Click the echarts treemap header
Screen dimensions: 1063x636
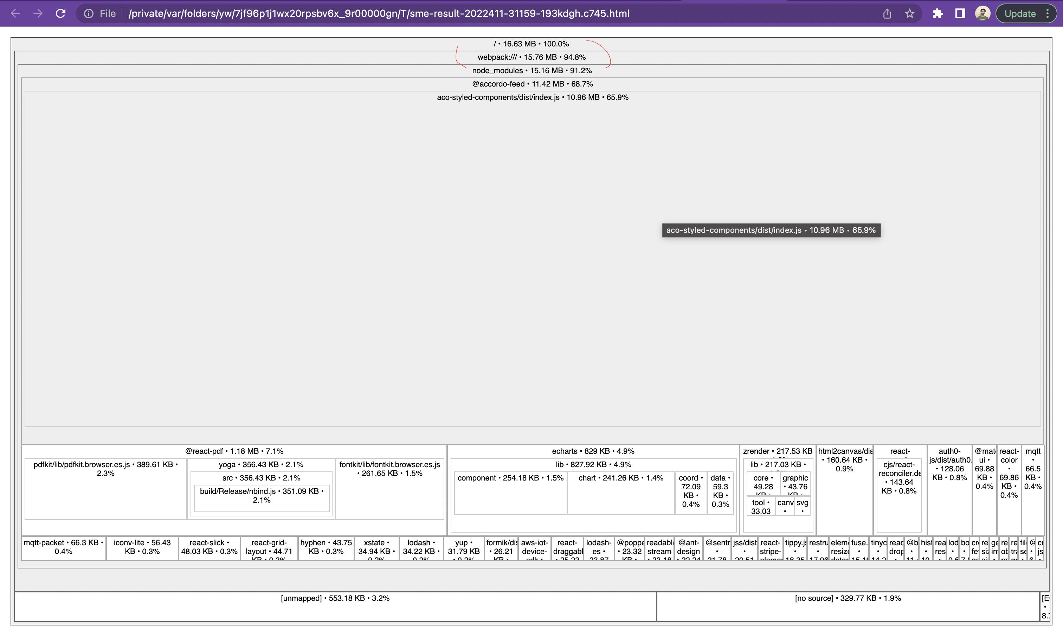593,451
